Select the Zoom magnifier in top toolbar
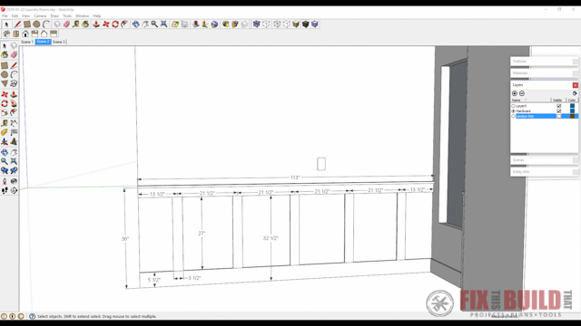The height and width of the screenshot is (326, 581). coord(154,24)
